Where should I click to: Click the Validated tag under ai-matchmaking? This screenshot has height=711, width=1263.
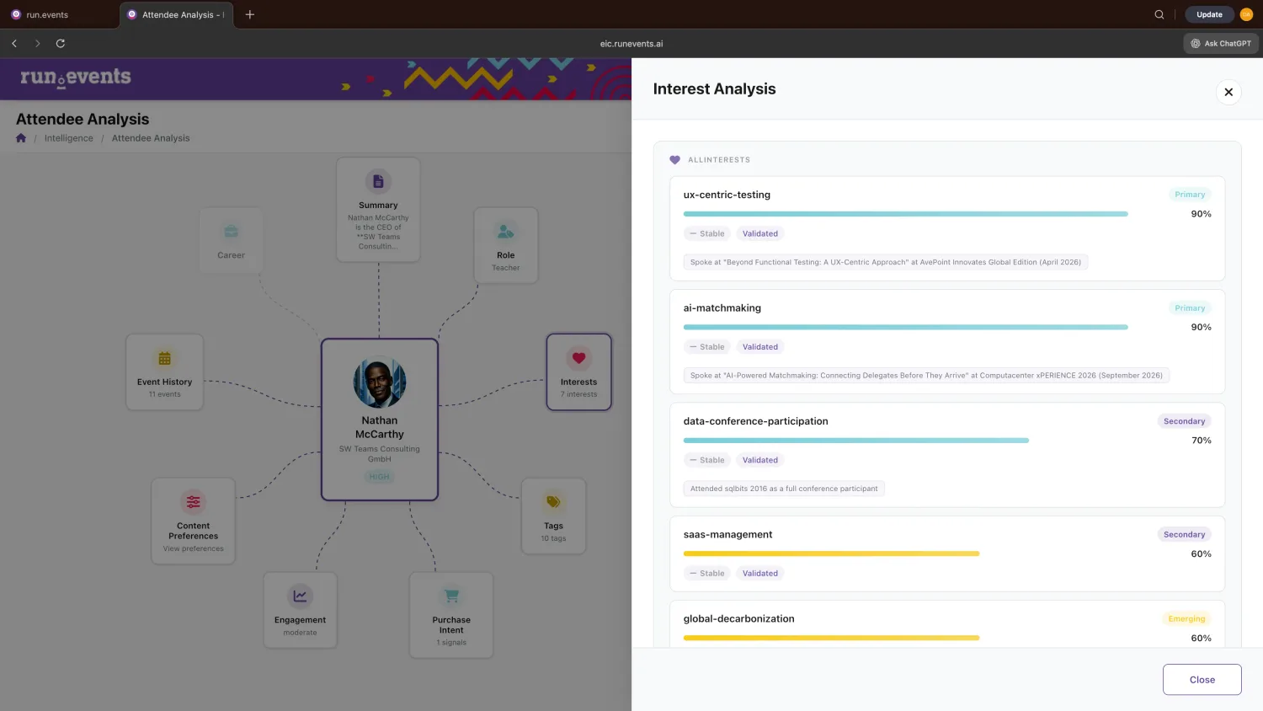pos(760,347)
